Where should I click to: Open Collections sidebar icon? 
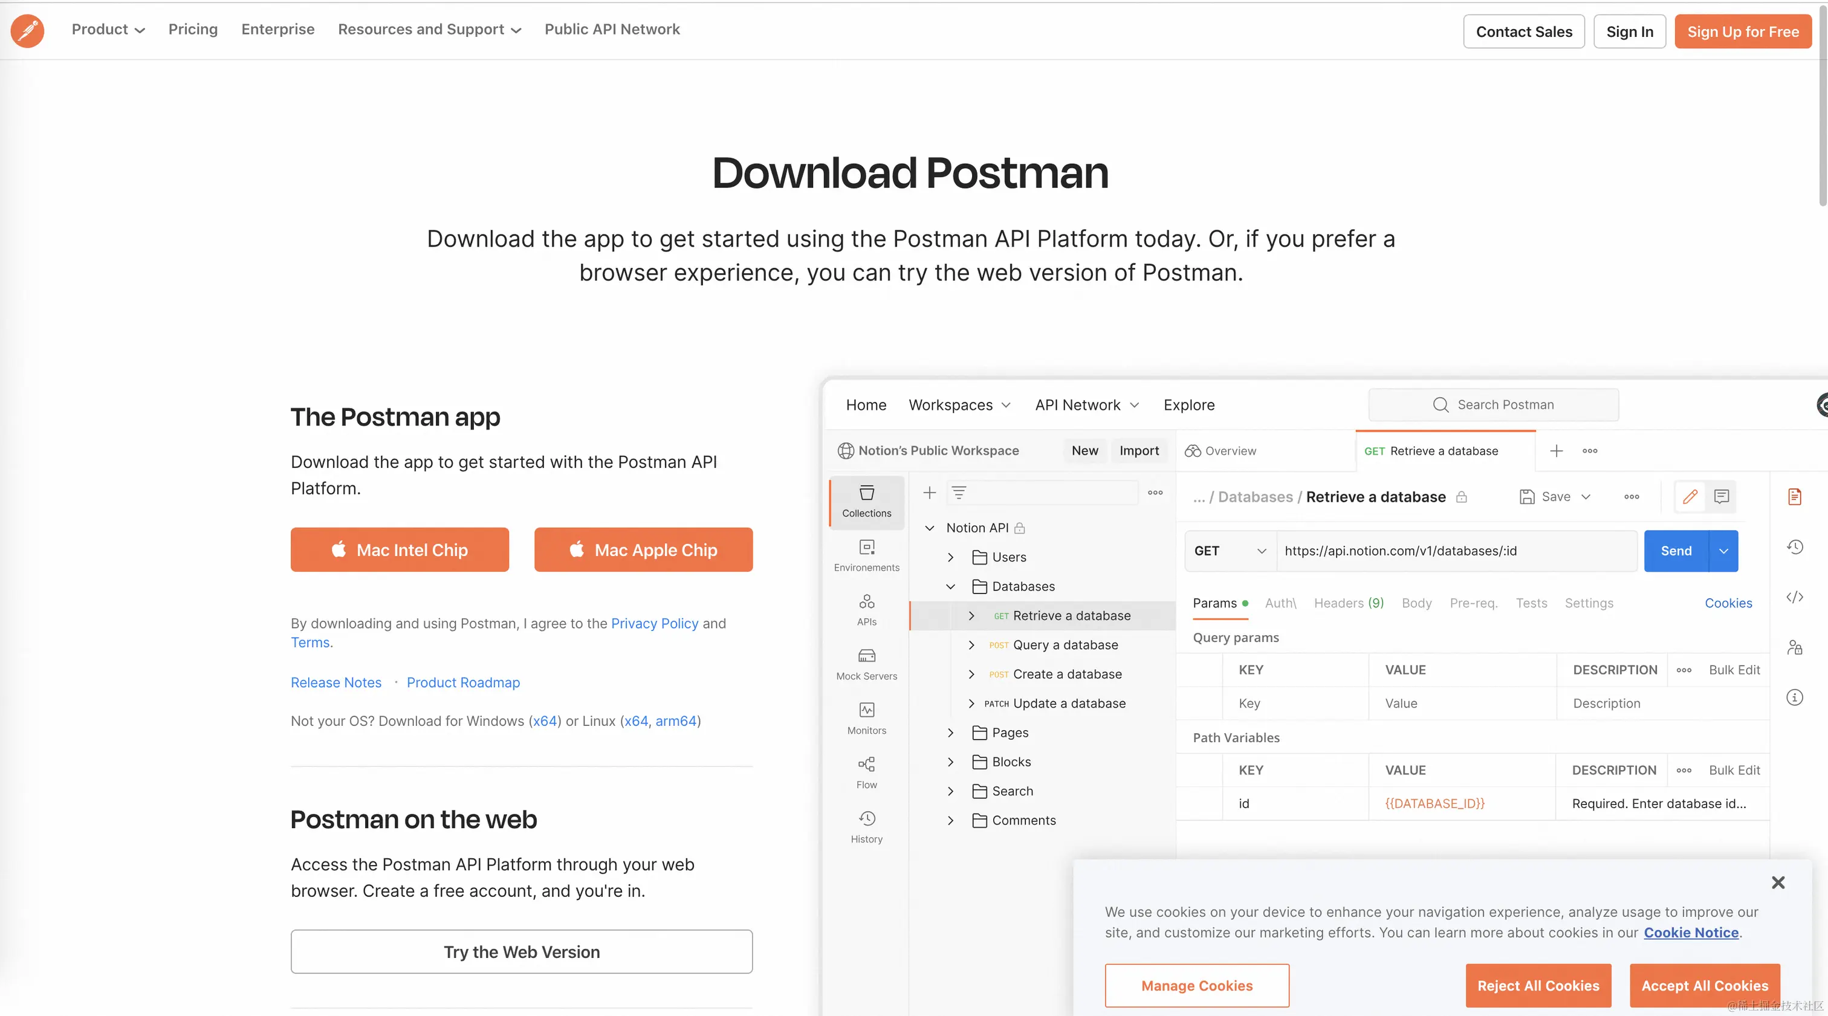click(866, 502)
